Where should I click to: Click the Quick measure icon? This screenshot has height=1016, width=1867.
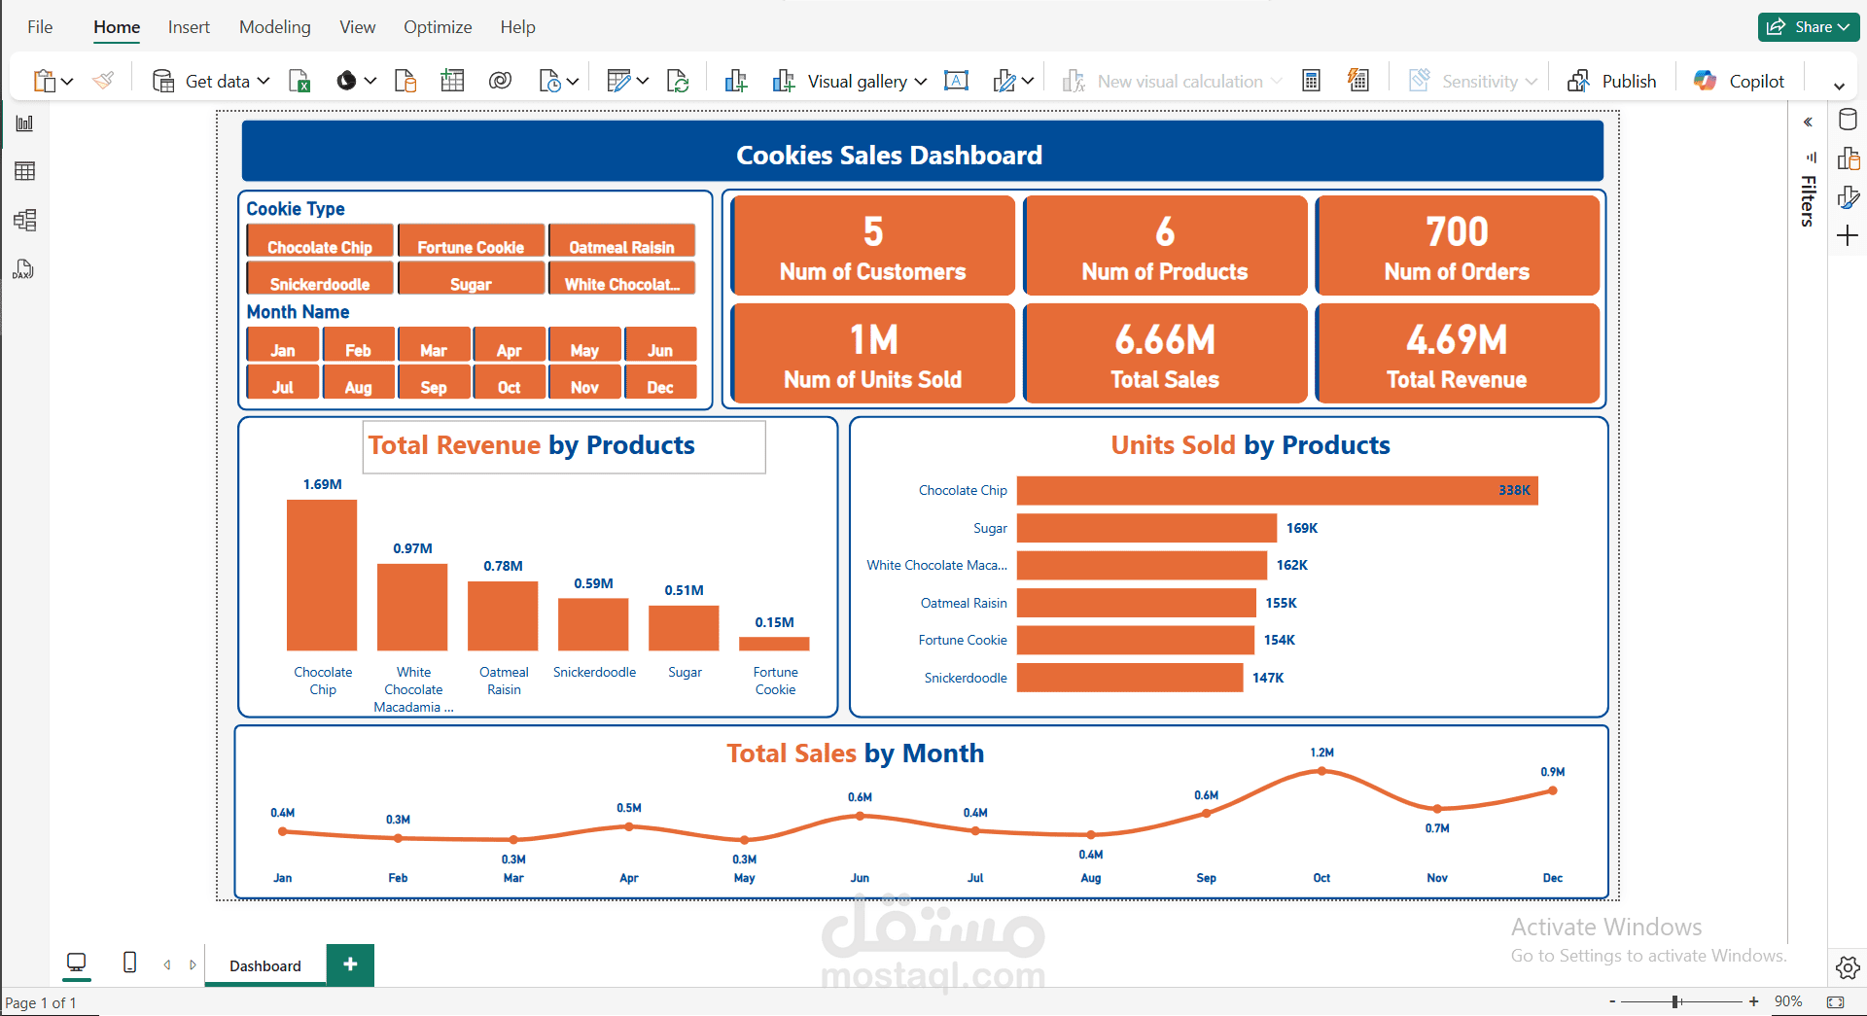[x=1358, y=81]
